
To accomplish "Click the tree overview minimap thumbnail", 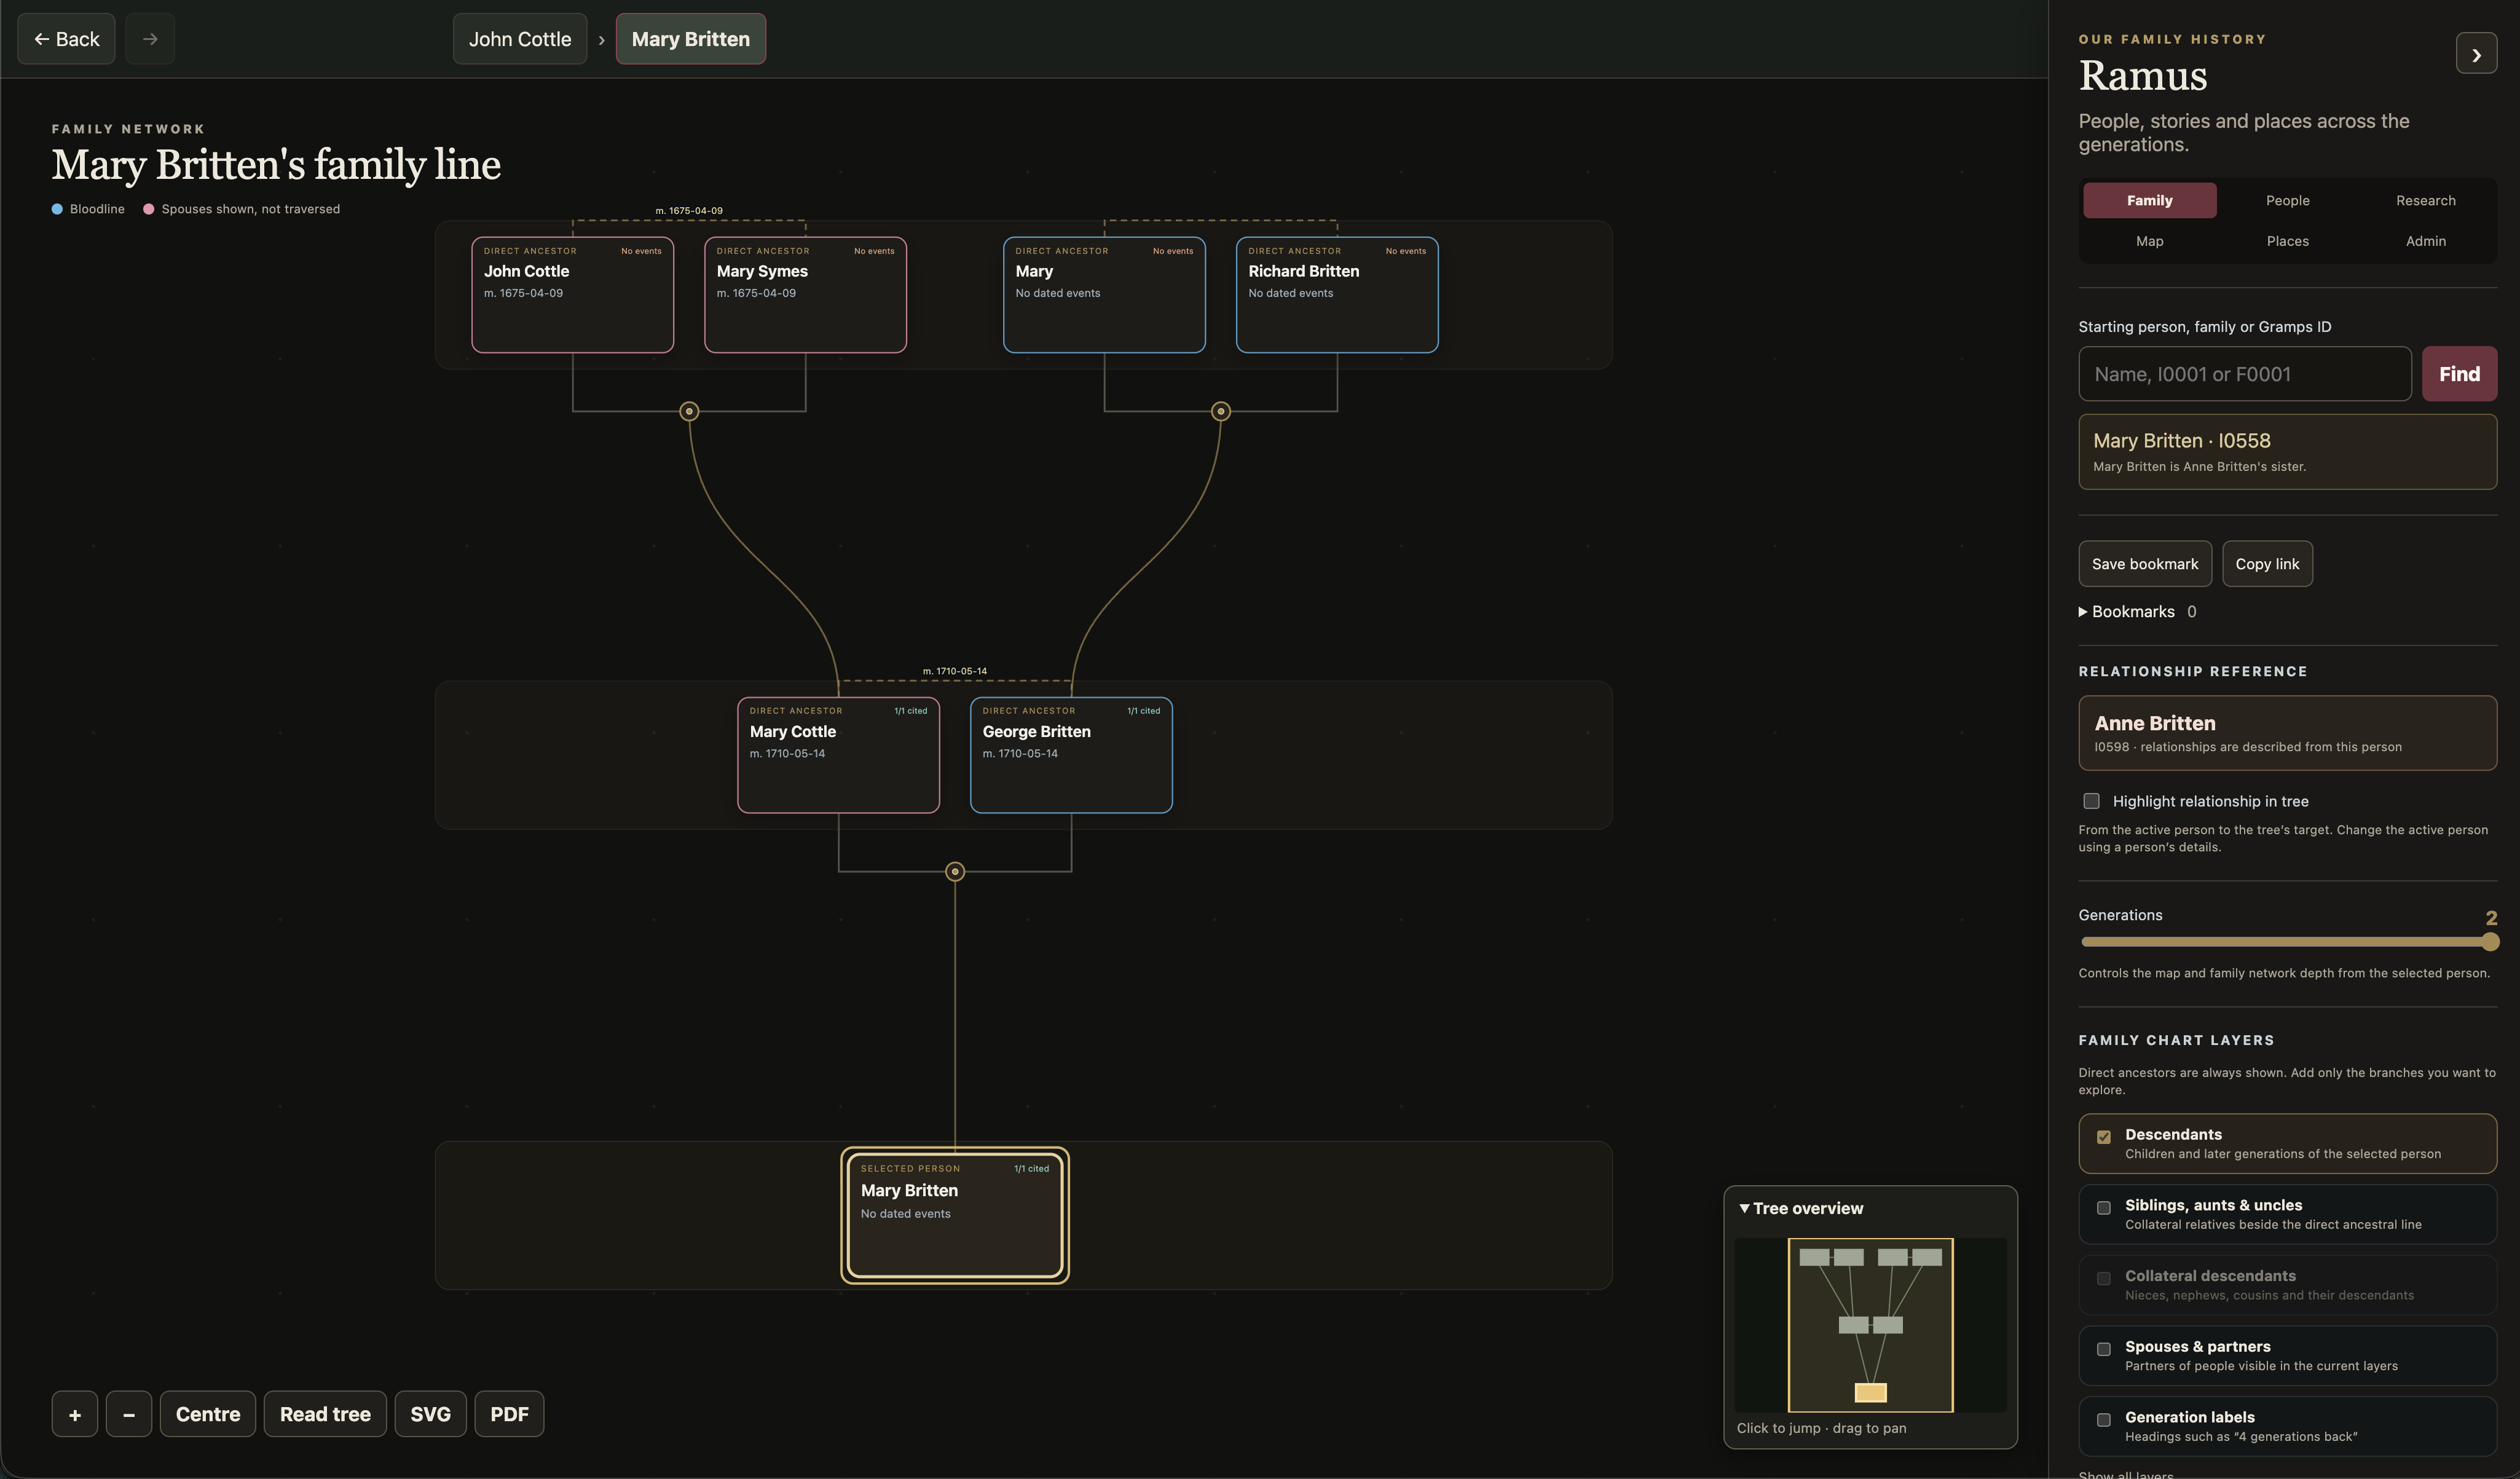I will click(1870, 1325).
